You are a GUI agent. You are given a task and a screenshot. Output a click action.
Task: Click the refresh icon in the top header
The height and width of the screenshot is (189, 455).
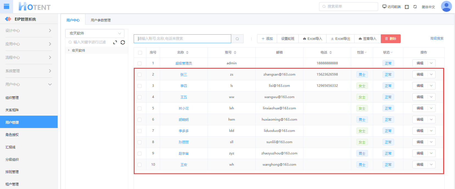pos(415,7)
